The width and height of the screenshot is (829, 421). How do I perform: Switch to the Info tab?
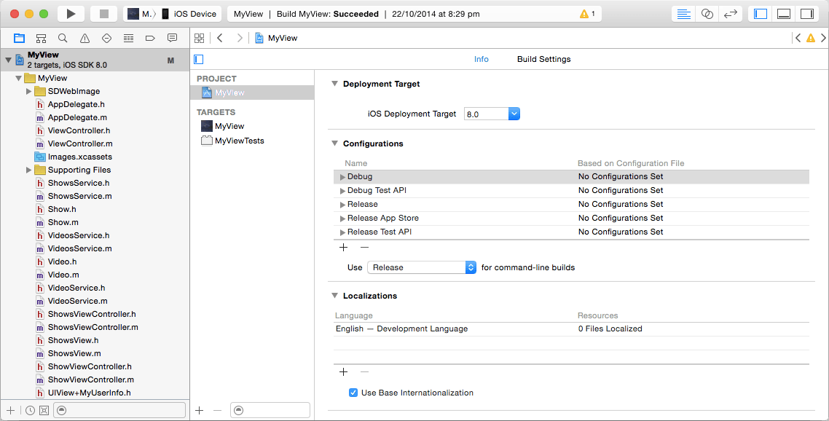point(481,59)
